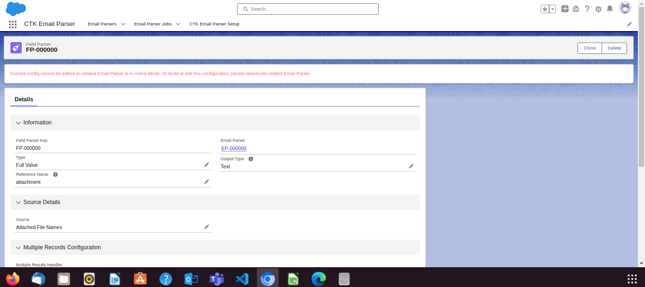645x287 pixels.
Task: Open the SSD drive icon in dock
Action: 344,279
